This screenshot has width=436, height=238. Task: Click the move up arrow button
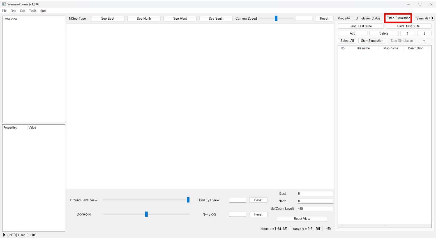pyautogui.click(x=407, y=33)
